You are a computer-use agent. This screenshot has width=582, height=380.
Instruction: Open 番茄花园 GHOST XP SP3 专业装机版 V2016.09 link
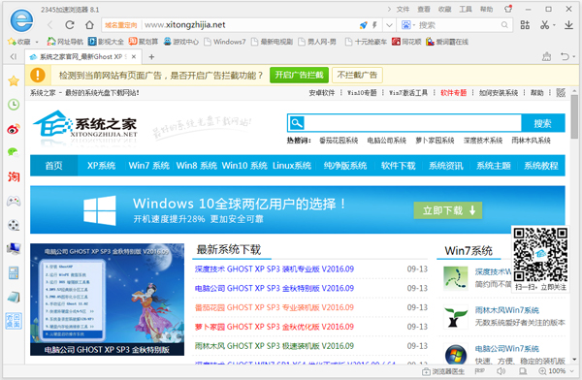[275, 307]
